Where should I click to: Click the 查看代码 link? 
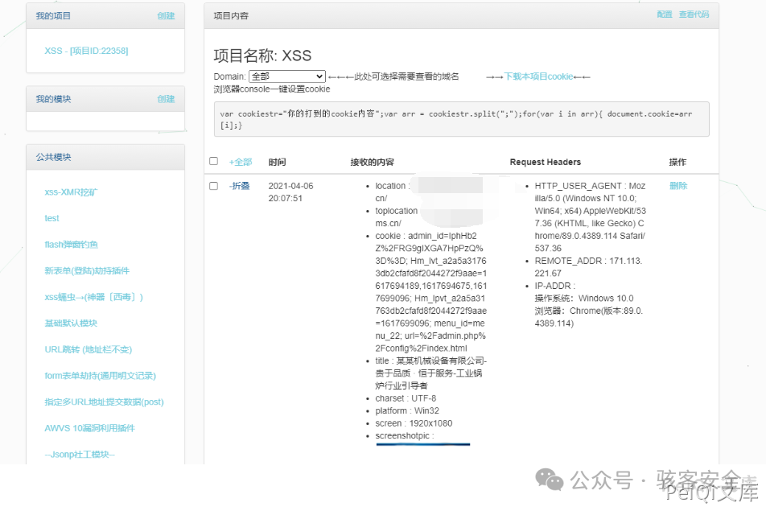pyautogui.click(x=694, y=14)
